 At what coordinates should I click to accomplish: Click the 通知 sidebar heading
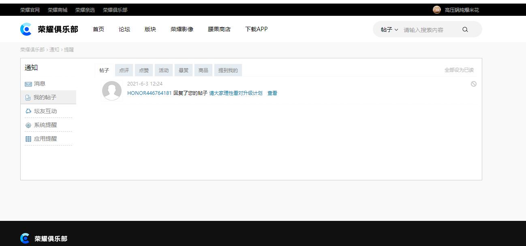(31, 68)
